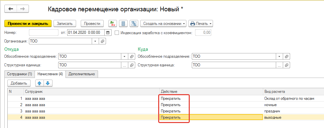Screen dimensions: 324x128
Task: Click the N column header
Action: (16, 91)
